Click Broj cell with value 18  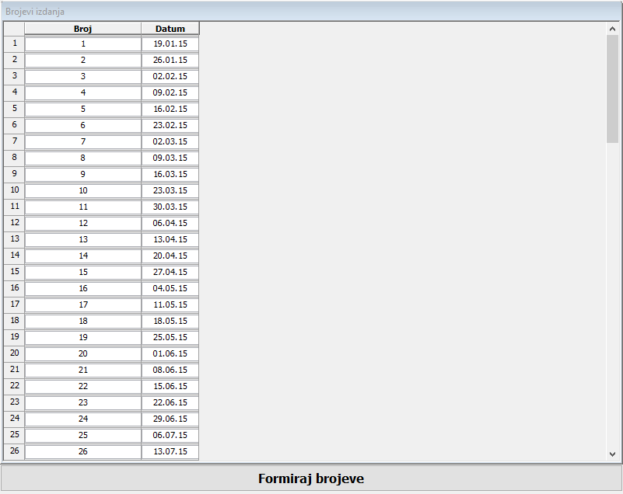click(83, 322)
